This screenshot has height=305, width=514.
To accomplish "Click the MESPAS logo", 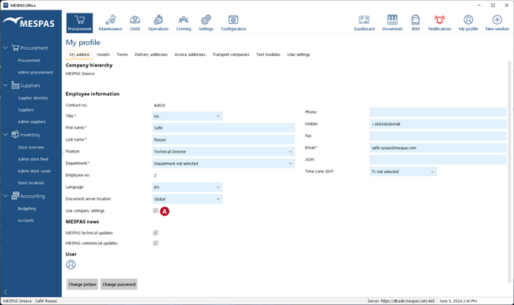I will pos(29,23).
